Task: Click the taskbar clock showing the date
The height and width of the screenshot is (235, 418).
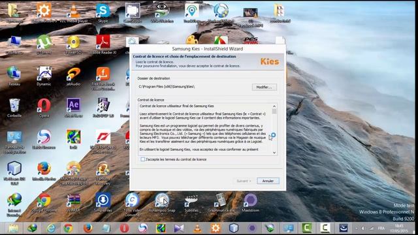Action: coord(400,228)
